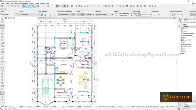Toggle the Grid Snap button in toolbar
This screenshot has height=110, width=196.
pyautogui.click(x=38, y=6)
